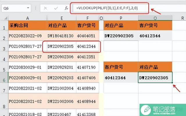Click 对应产品 header in column E
The image size is (186, 116).
(62, 25)
